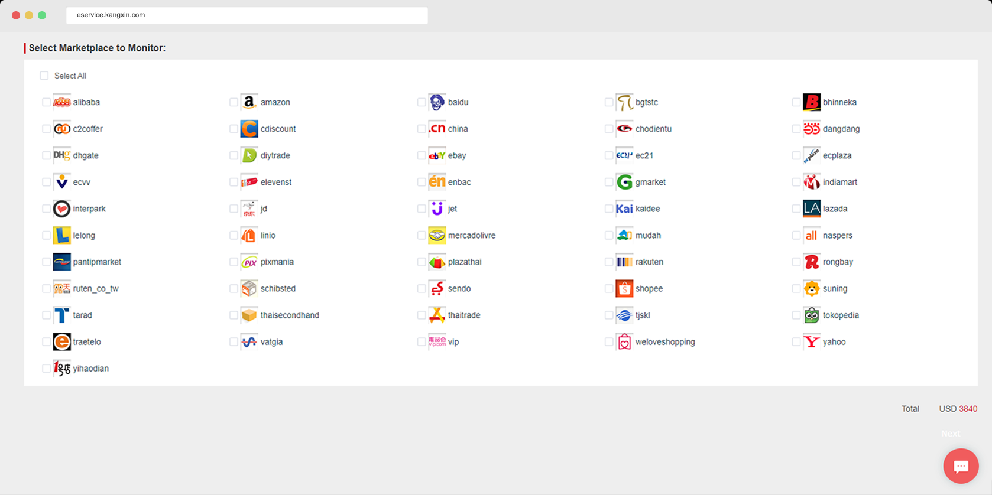Check the alibaba checkbox
Image resolution: width=992 pixels, height=495 pixels.
pyautogui.click(x=46, y=102)
